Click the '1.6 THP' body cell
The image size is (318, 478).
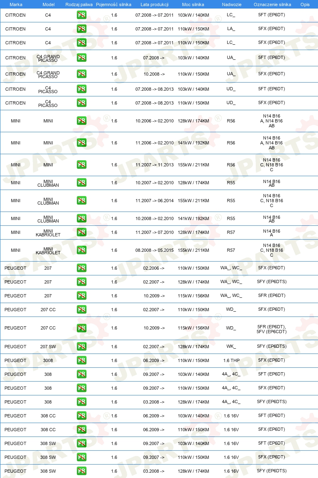(x=231, y=360)
